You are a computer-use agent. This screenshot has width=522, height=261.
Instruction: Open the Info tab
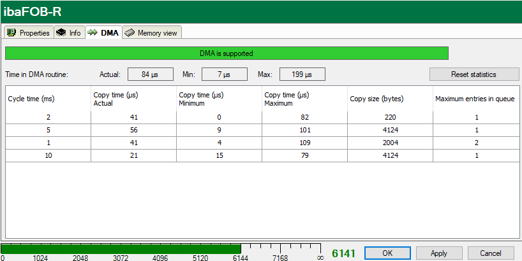(x=70, y=33)
